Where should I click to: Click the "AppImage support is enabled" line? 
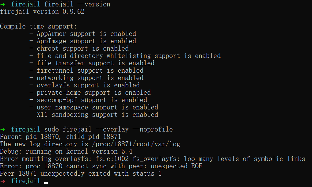pos(86,41)
